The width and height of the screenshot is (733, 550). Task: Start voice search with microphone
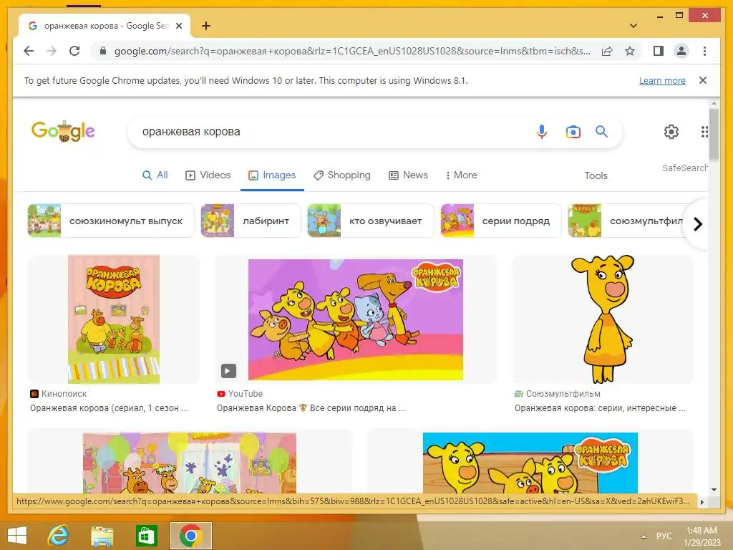pyautogui.click(x=541, y=132)
